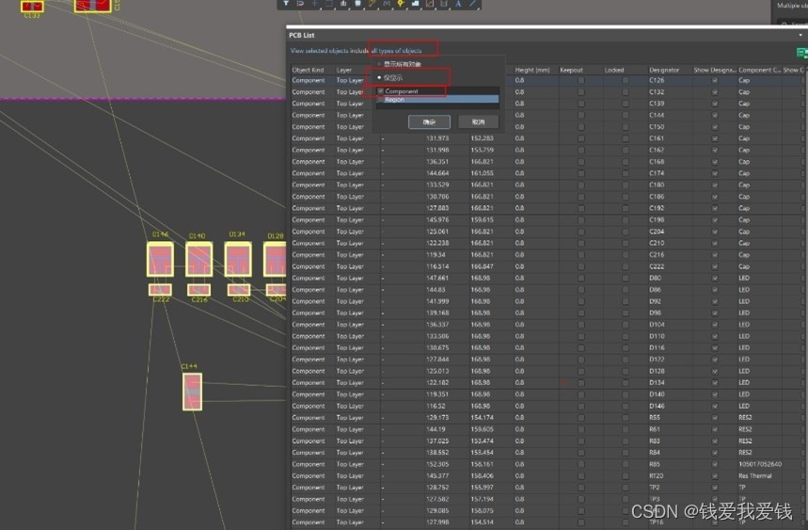Viewport: 808px width, 530px height.
Task: Select the yellow Place Via tool
Action: point(401,4)
